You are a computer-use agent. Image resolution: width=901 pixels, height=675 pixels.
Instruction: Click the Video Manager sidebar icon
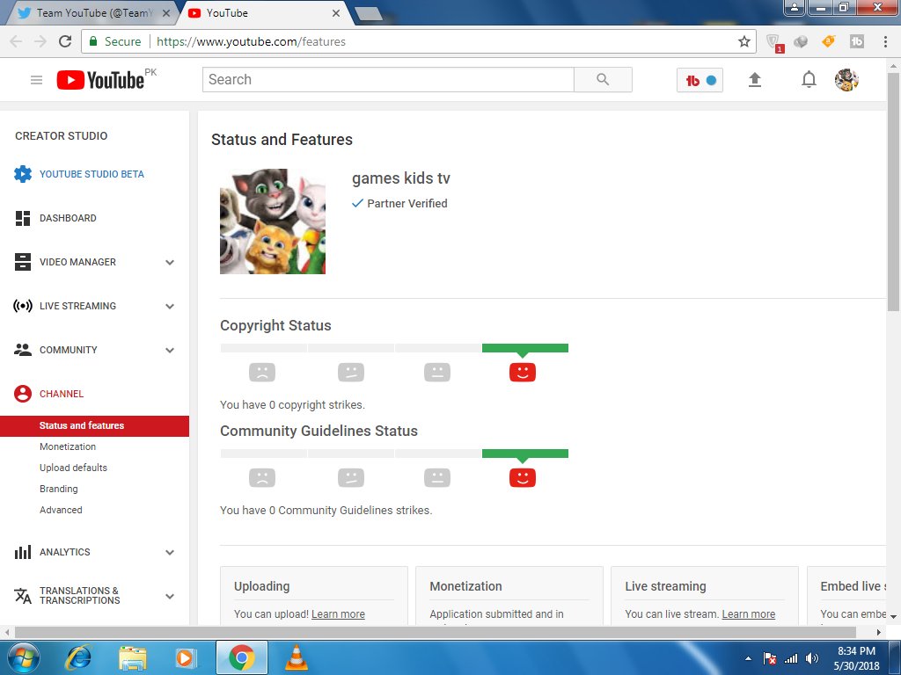point(23,262)
